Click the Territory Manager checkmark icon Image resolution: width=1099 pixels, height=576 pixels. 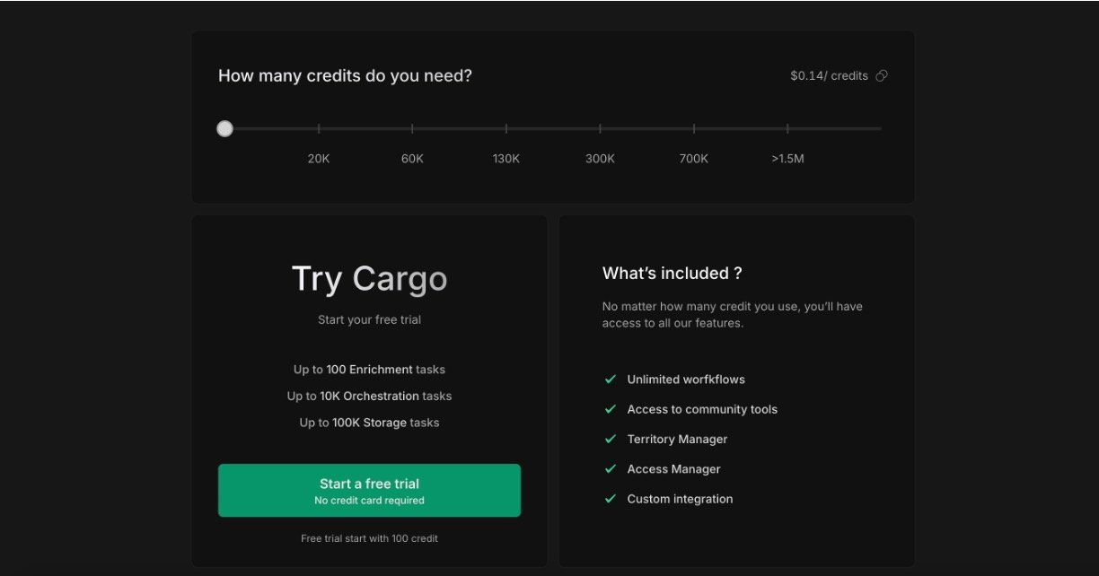[611, 439]
